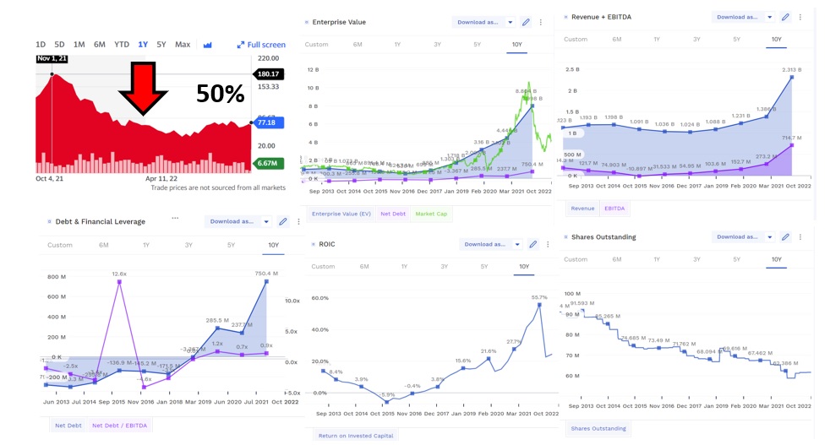Image resolution: width=830 pixels, height=445 pixels.
Task: Select the 1M range on stock chart
Action: [79, 45]
